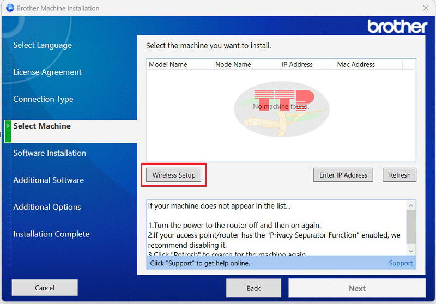Close the Brother Machine Installation window

[x=426, y=8]
